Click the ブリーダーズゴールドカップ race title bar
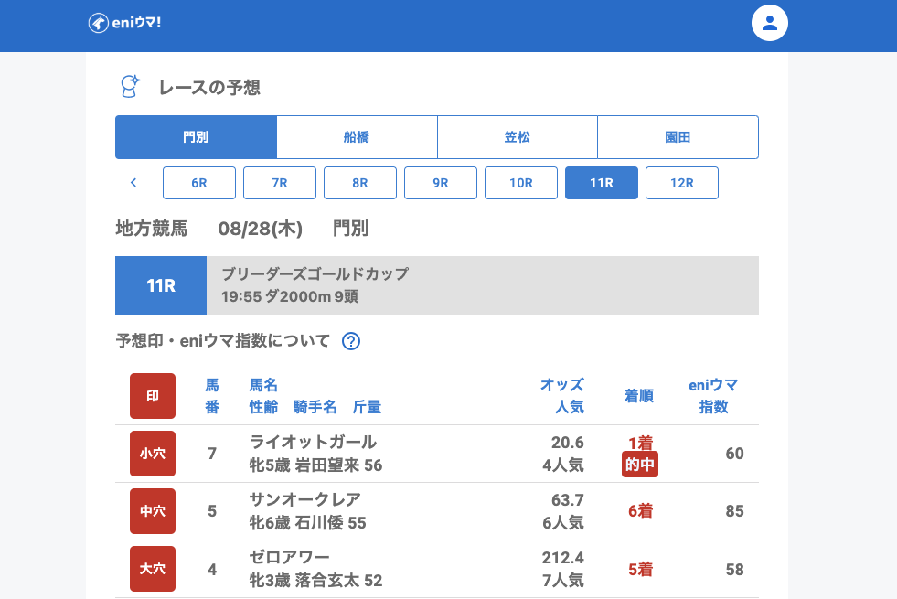 [x=482, y=285]
